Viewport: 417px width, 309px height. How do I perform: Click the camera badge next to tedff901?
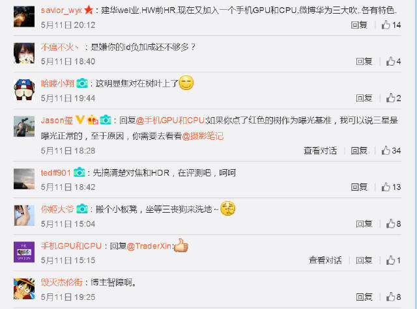[79, 172]
